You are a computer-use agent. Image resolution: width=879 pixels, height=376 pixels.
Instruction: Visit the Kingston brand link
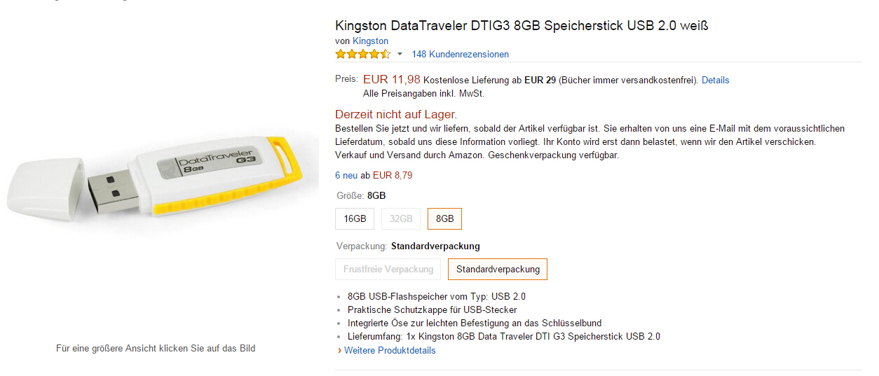coord(370,41)
